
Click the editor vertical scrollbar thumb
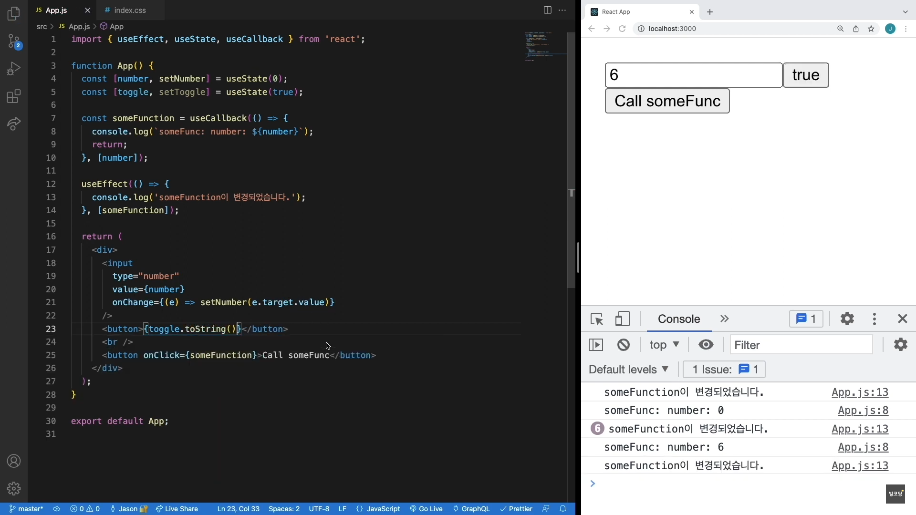[571, 160]
